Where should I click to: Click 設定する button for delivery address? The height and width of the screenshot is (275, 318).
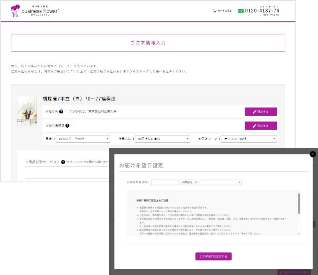[261, 112]
